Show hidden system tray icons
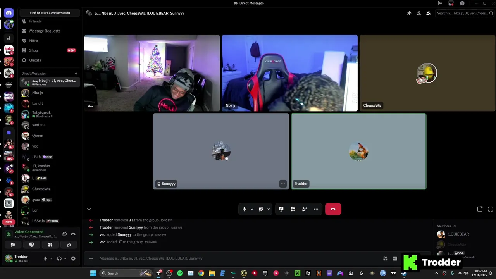The height and width of the screenshot is (279, 496). click(x=437, y=273)
